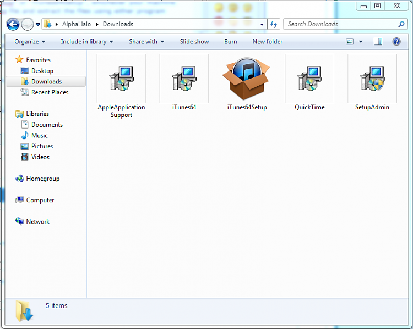Image resolution: width=413 pixels, height=329 pixels.
Task: Expand the arrow before AlphaHalo breadcrumb
Action: [x=56, y=24]
